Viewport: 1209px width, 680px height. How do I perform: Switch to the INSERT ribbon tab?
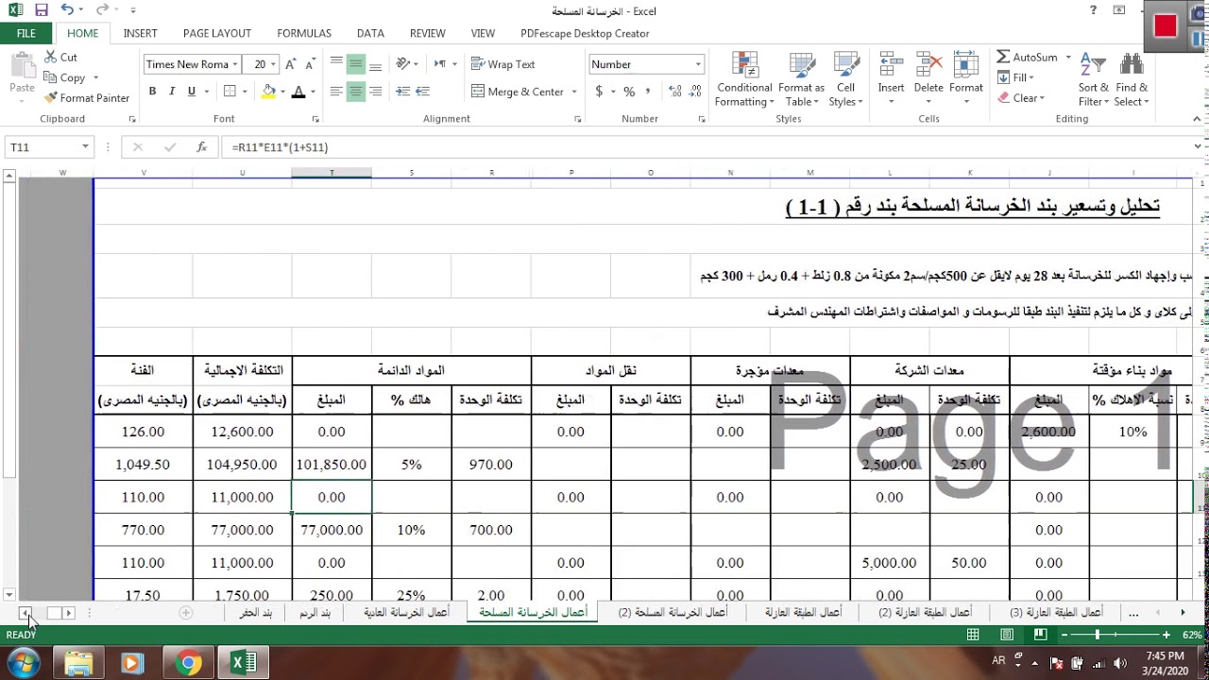coord(140,33)
